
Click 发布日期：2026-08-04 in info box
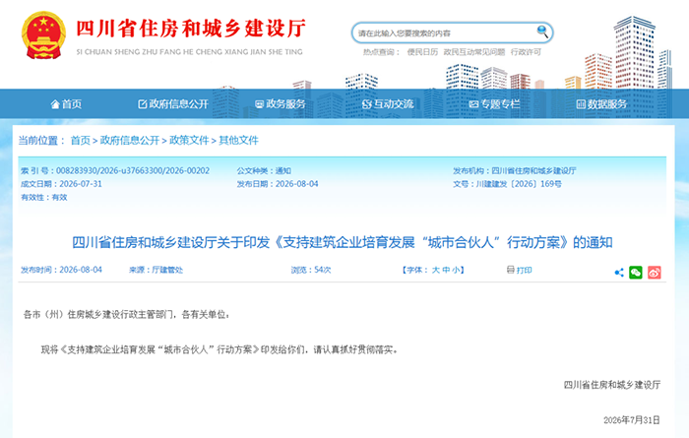pos(278,184)
